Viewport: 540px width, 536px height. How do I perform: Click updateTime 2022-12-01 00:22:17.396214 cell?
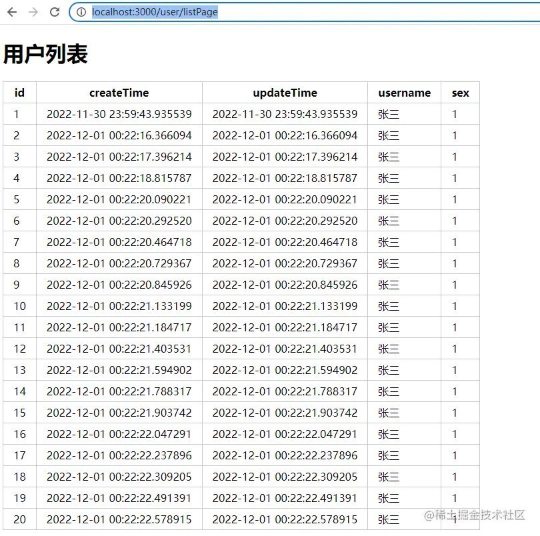coord(285,157)
